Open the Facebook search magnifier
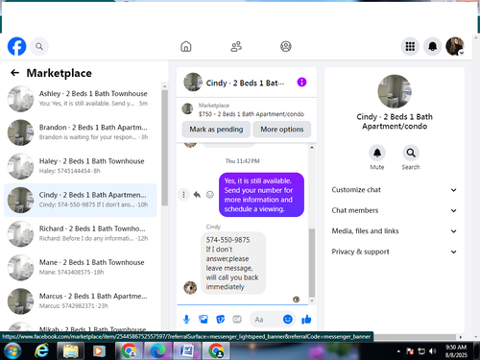This screenshot has width=480, height=360. (39, 46)
